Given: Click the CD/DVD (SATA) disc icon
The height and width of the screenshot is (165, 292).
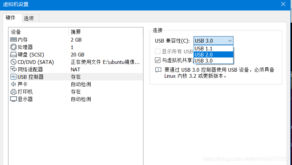Looking at the screenshot, I should click(x=14, y=62).
